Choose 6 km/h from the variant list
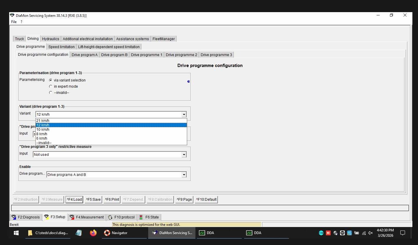This screenshot has width=418, height=245. pyautogui.click(x=111, y=138)
